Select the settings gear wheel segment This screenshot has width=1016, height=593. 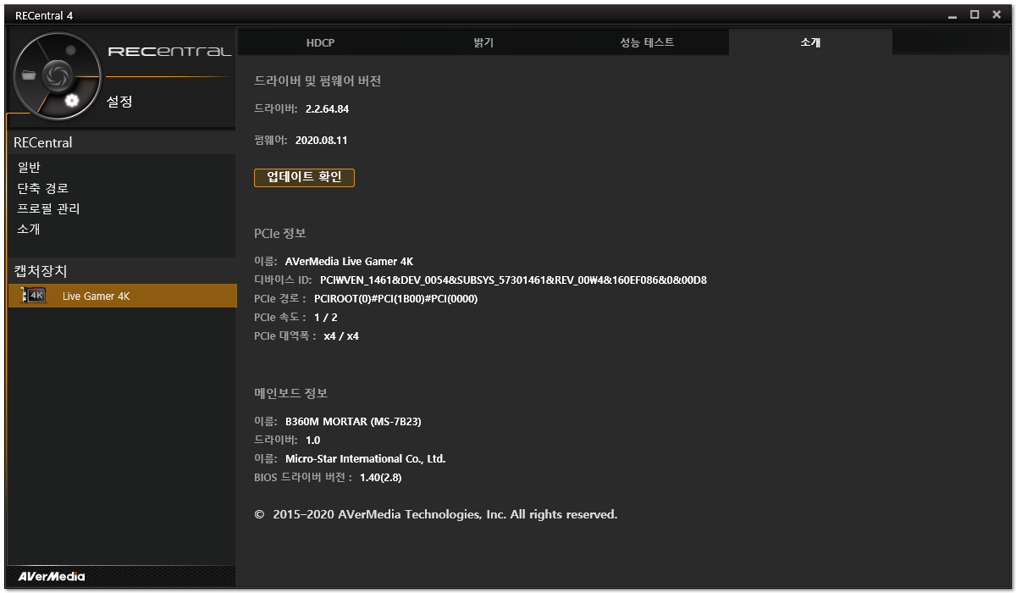tap(72, 101)
